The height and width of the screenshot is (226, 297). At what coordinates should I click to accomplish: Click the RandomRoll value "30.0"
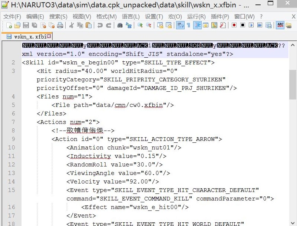tap(144, 164)
